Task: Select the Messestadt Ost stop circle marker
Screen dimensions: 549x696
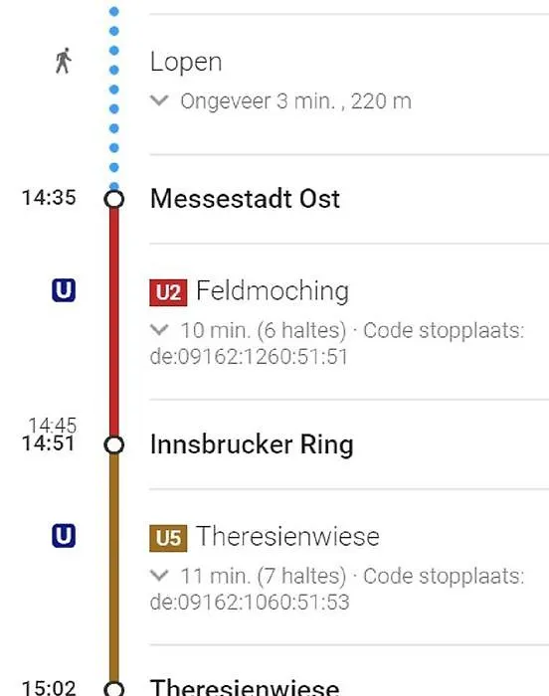Action: pos(114,199)
